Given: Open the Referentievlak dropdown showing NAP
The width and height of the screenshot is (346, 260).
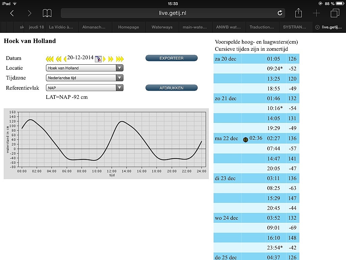Looking at the screenshot, I should coord(84,88).
